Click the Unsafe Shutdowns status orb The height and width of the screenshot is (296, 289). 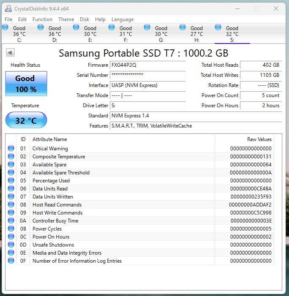click(x=11, y=245)
